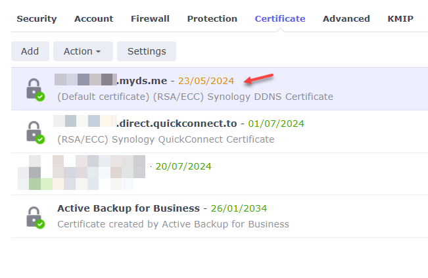Screen dimensions: 428x278
Task: Click lock icon of myds.me certificate
Action: pyautogui.click(x=36, y=90)
